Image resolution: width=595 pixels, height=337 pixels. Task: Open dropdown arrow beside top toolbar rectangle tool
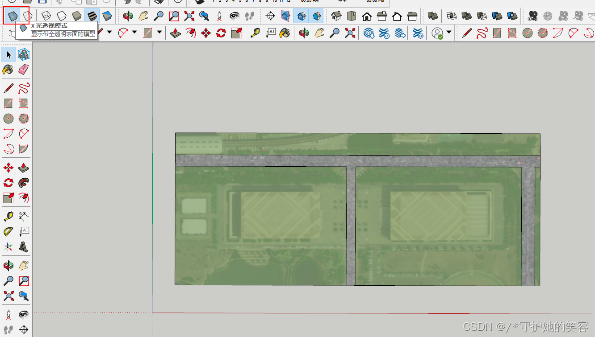tap(159, 32)
